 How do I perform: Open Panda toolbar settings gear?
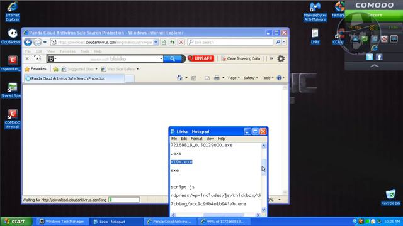pos(281,58)
